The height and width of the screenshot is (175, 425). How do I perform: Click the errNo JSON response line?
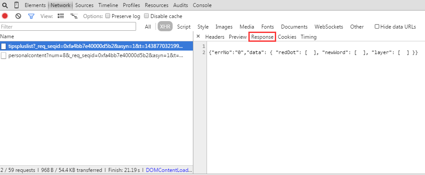tap(314, 52)
